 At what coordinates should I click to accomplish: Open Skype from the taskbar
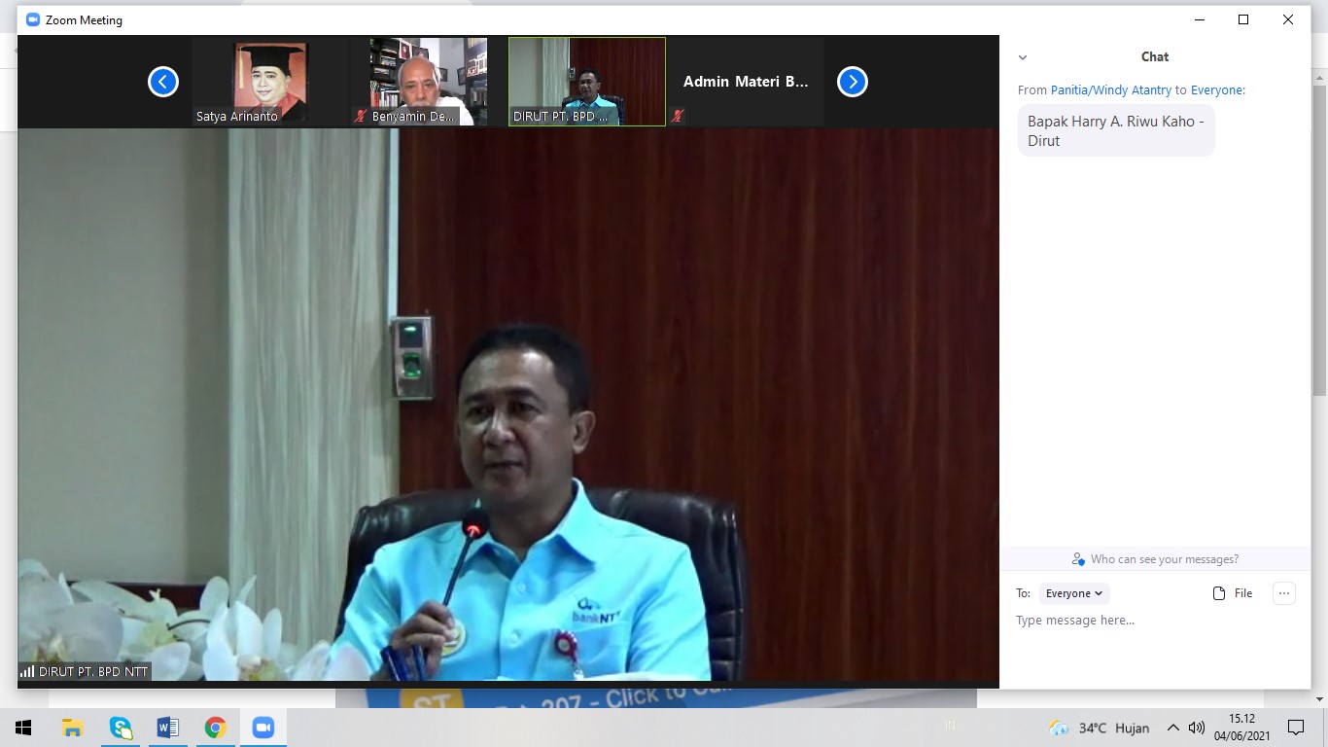click(x=121, y=728)
